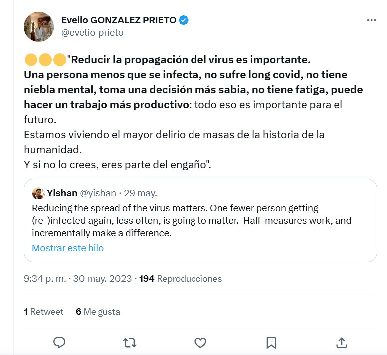Click the retweet arrows icon
The height and width of the screenshot is (355, 387).
(x=130, y=343)
